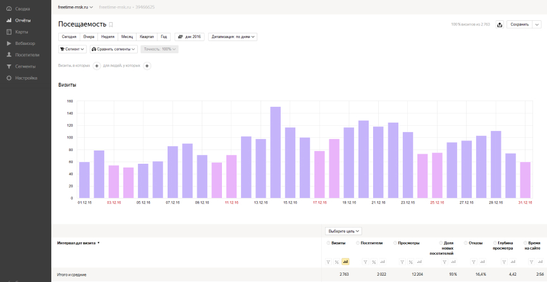Viewport: 547px width, 282px height.
Task: Click the tallest bar near 150 visits
Action: [275, 152]
